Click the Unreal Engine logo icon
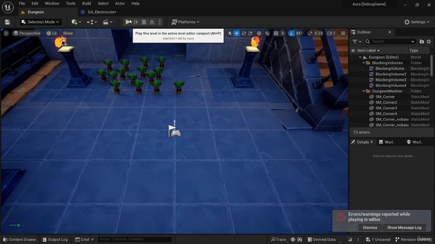This screenshot has width=435, height=244. click(x=7, y=7)
